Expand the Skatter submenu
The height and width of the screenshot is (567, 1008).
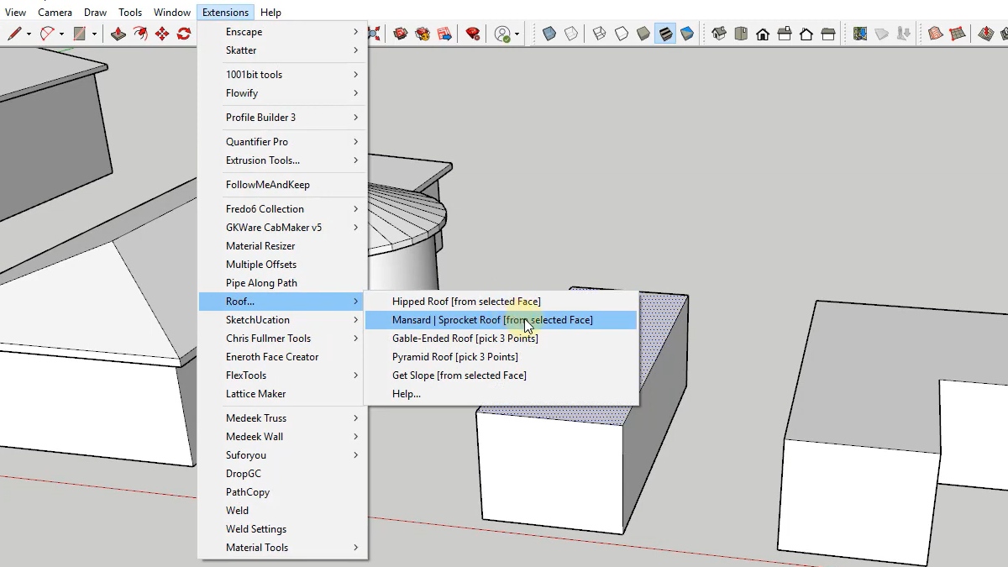click(x=283, y=50)
